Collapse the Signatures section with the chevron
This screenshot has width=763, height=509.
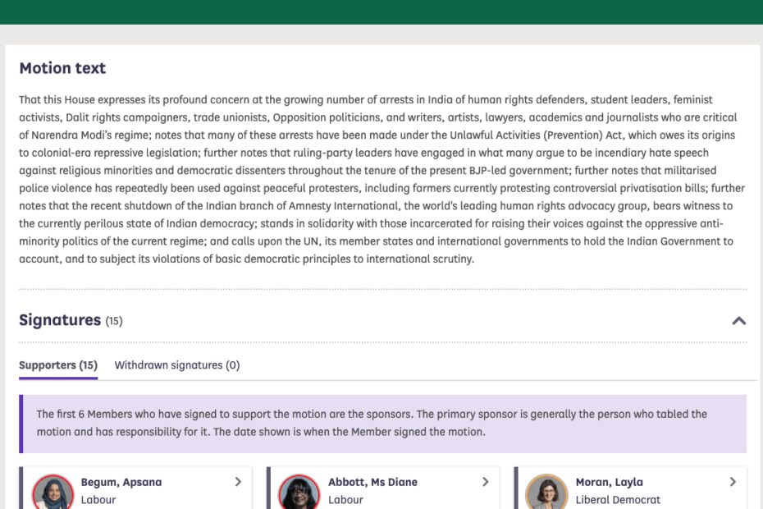(738, 321)
